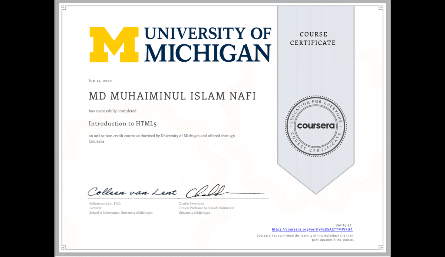Screen dimensions: 445x257
Task: Click the round Coursera seal
Action: pyautogui.click(x=316, y=126)
